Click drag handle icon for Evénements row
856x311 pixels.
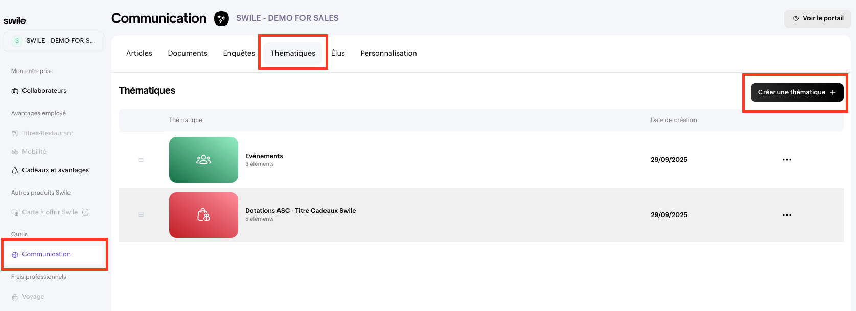[x=141, y=160]
